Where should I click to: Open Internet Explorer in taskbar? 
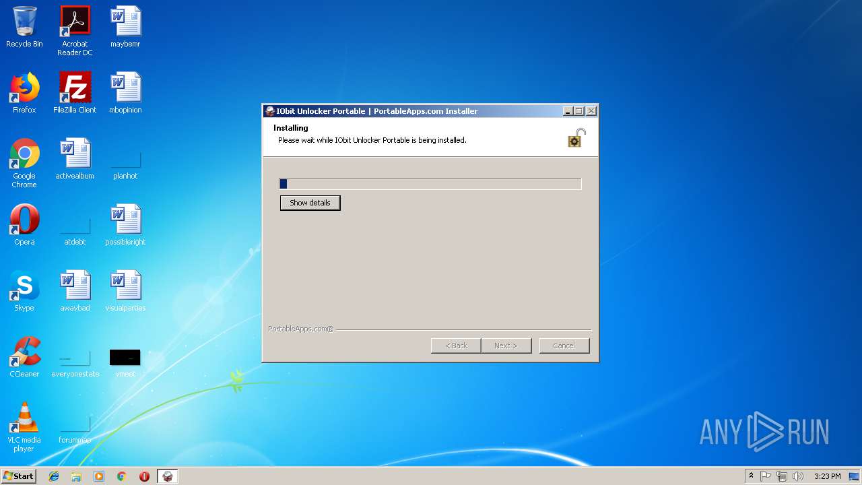54,476
